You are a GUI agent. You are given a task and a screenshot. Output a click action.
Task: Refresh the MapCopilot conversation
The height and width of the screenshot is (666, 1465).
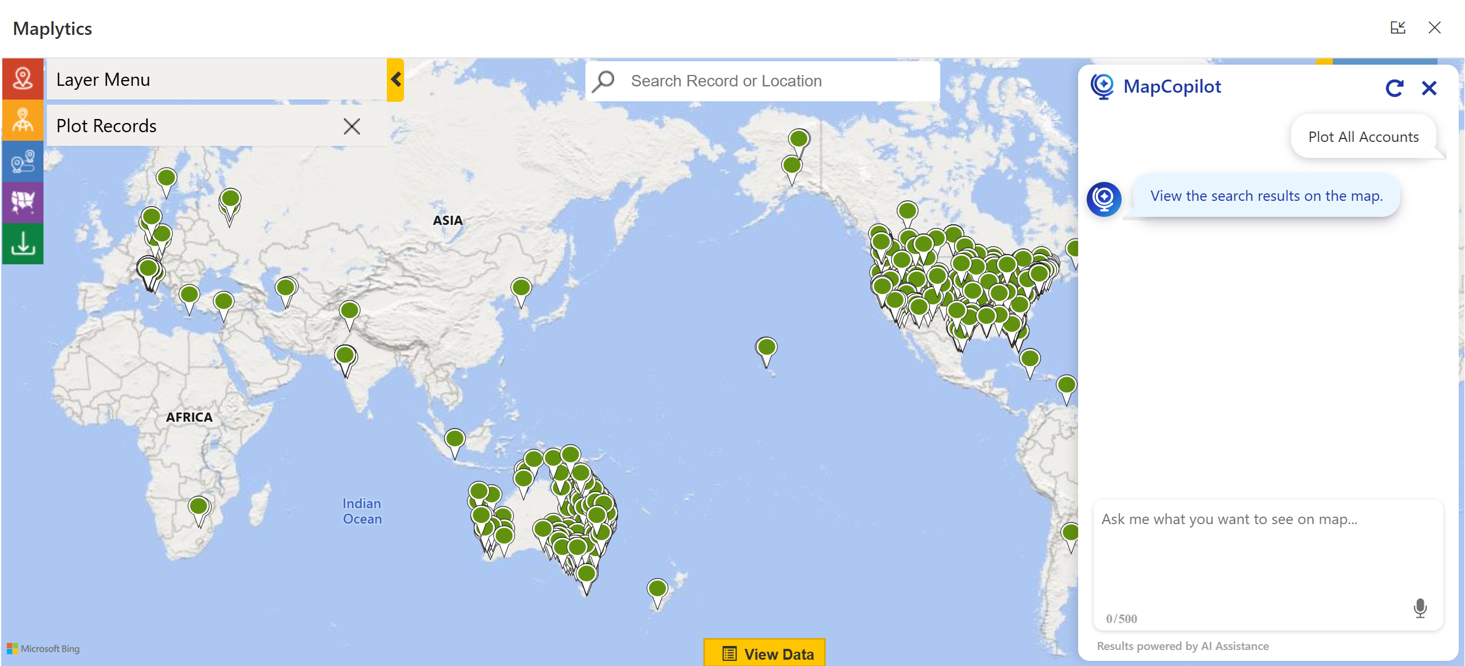pyautogui.click(x=1394, y=88)
